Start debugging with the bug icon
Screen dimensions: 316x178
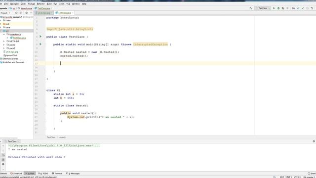click(278, 8)
